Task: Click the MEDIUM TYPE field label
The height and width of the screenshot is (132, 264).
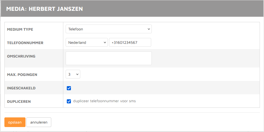Action: tap(20, 29)
